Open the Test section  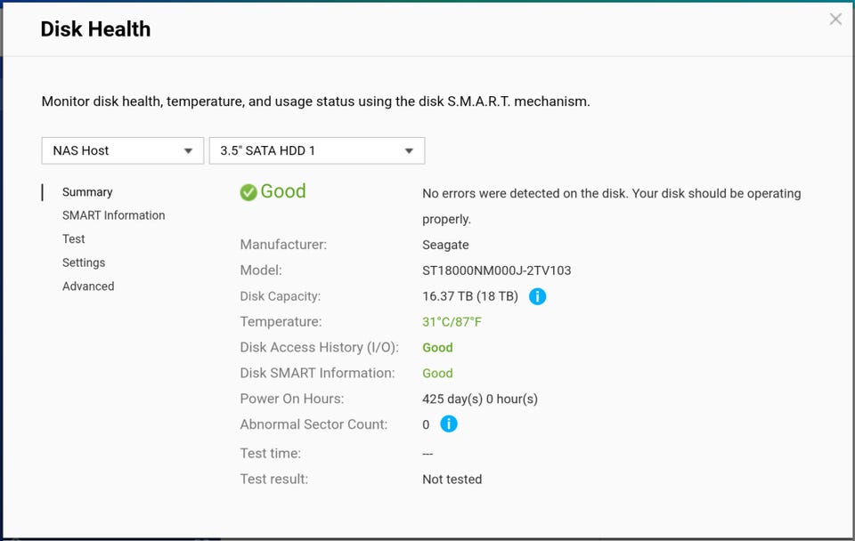click(74, 238)
